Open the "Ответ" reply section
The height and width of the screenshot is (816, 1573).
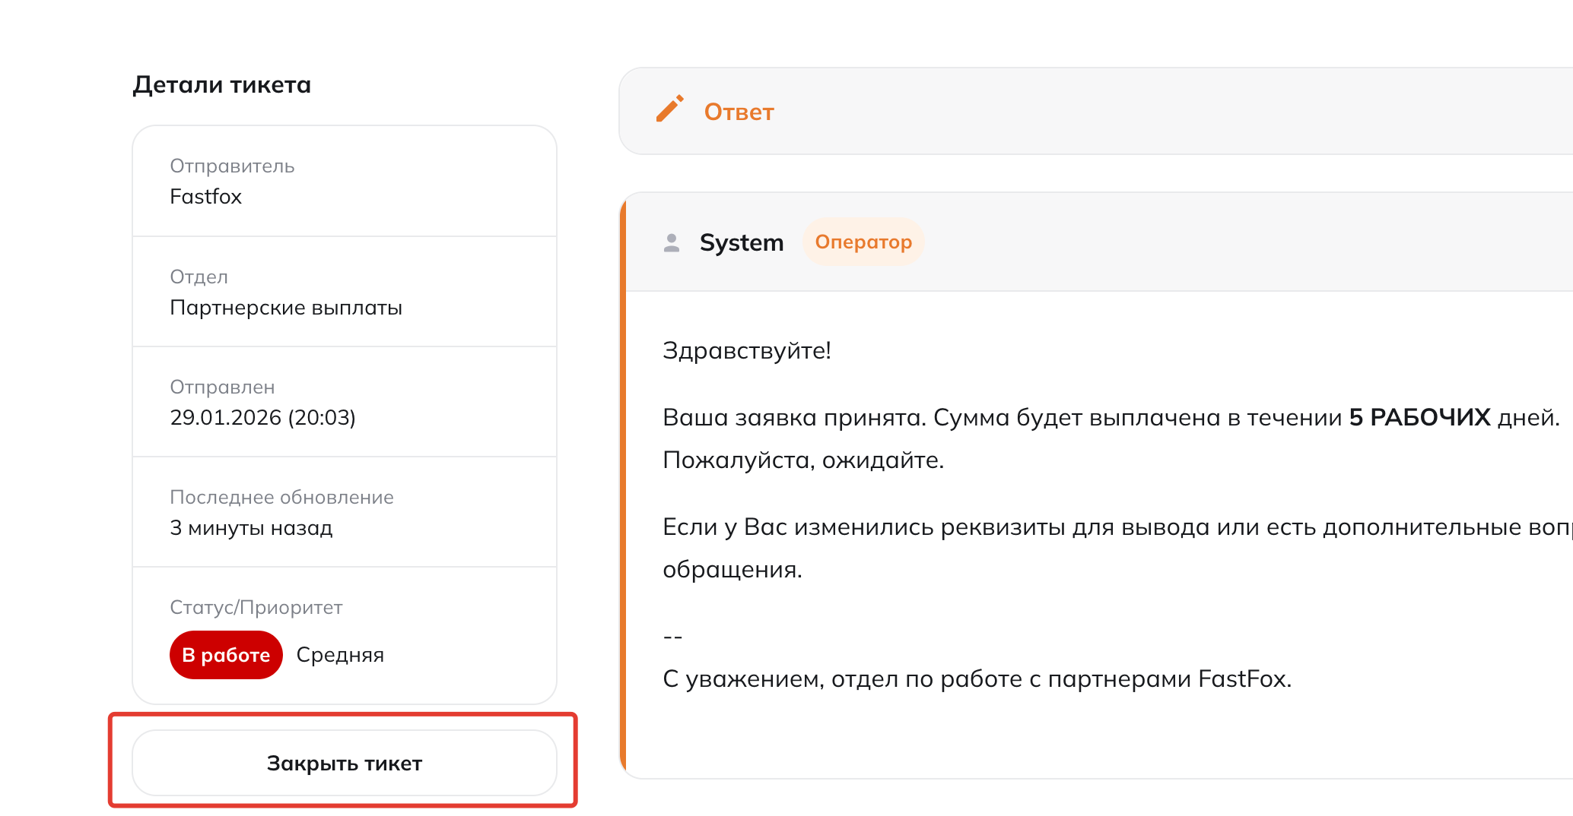pos(739,112)
